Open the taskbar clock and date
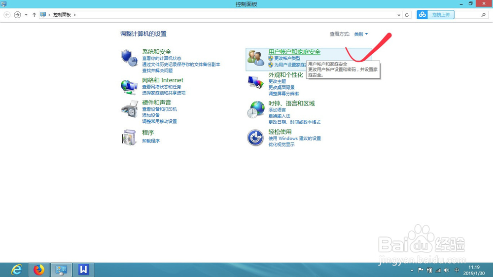 (x=474, y=270)
